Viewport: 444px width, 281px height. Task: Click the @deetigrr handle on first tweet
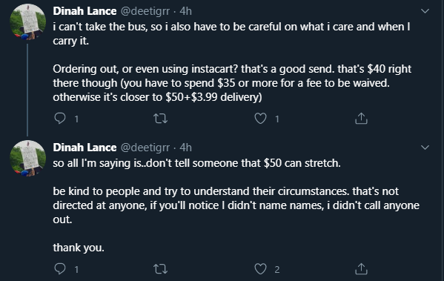click(145, 11)
